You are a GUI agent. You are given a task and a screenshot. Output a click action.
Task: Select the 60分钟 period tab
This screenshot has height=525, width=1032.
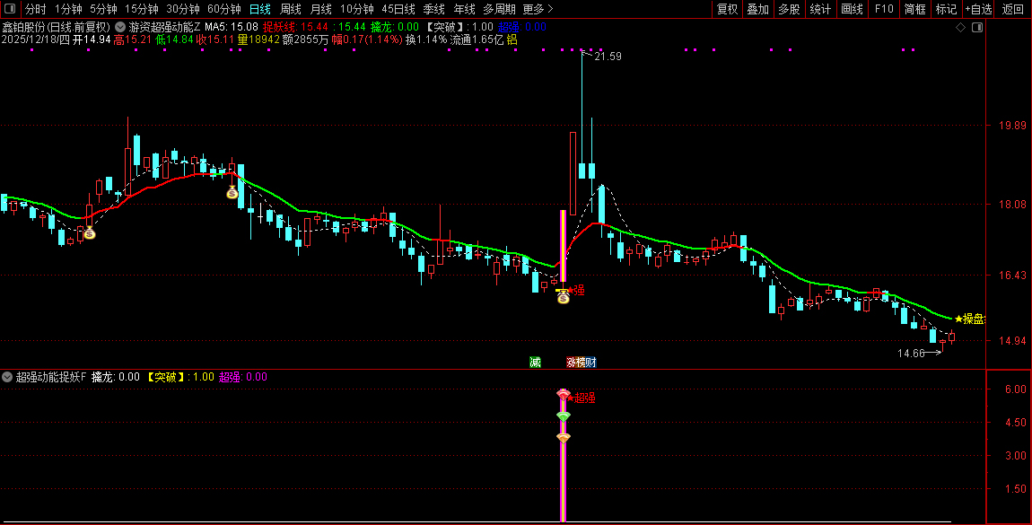(223, 9)
